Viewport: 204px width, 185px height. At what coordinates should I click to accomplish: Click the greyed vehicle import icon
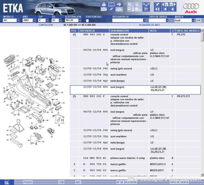tap(119, 9)
